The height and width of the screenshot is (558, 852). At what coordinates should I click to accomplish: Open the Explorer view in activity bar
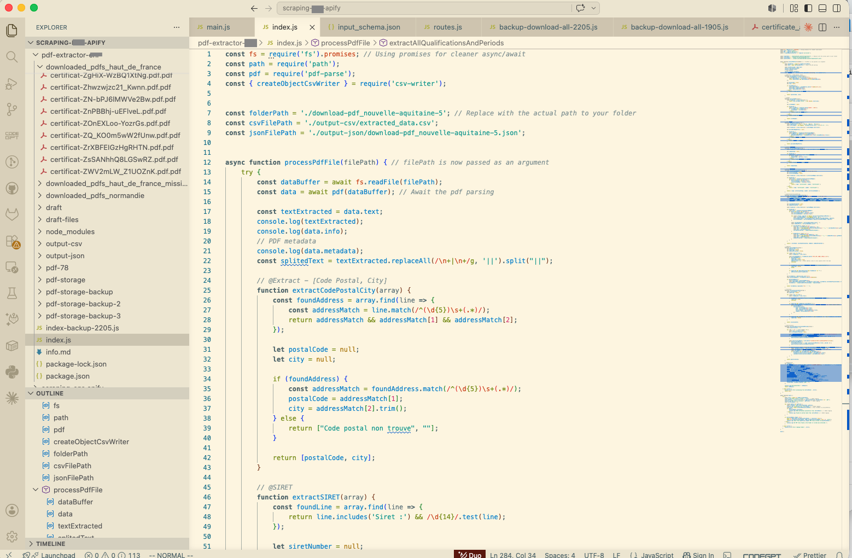click(x=12, y=30)
